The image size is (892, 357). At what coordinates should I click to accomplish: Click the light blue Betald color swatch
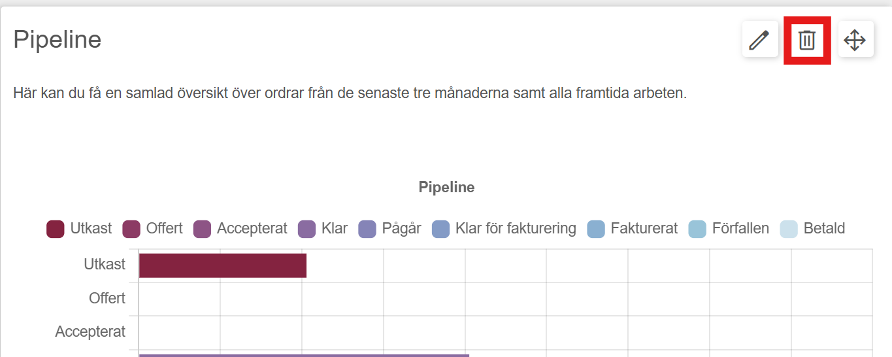pos(789,229)
